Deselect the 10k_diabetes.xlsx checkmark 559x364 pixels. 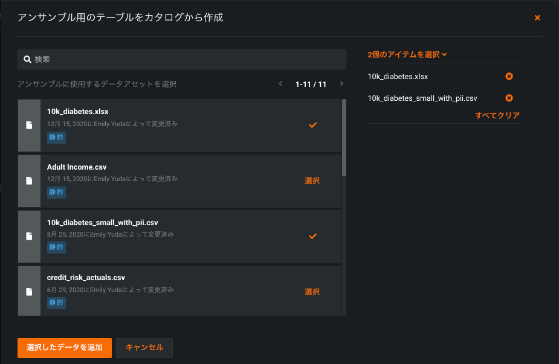coord(312,125)
